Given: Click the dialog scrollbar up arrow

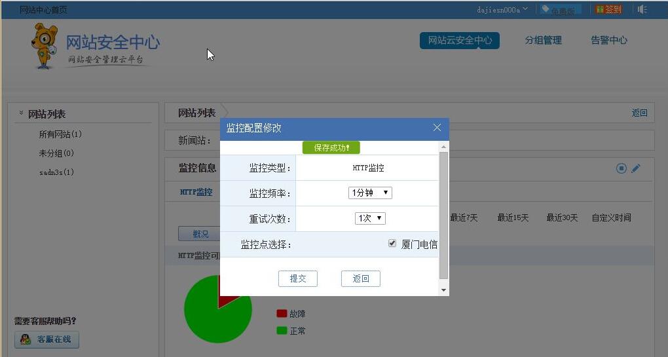Looking at the screenshot, I should click(443, 147).
